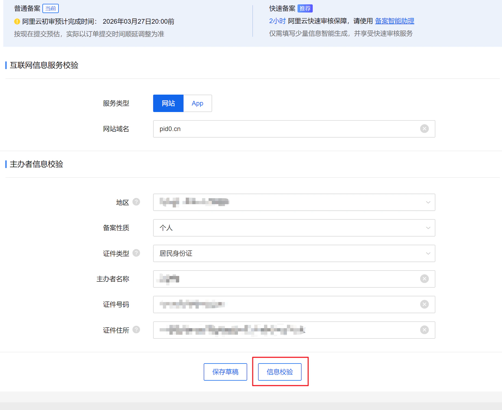This screenshot has width=502, height=410.
Task: Clear the 主办者名称 field with the X icon
Action: pos(424,279)
